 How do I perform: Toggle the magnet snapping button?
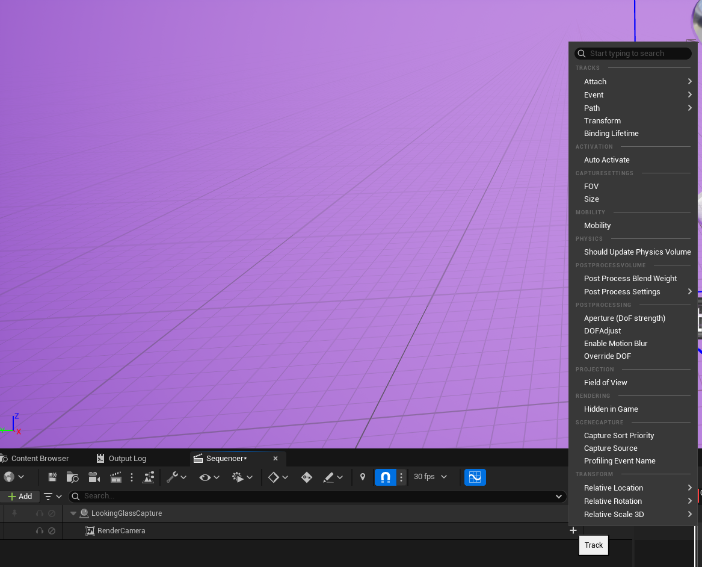386,477
